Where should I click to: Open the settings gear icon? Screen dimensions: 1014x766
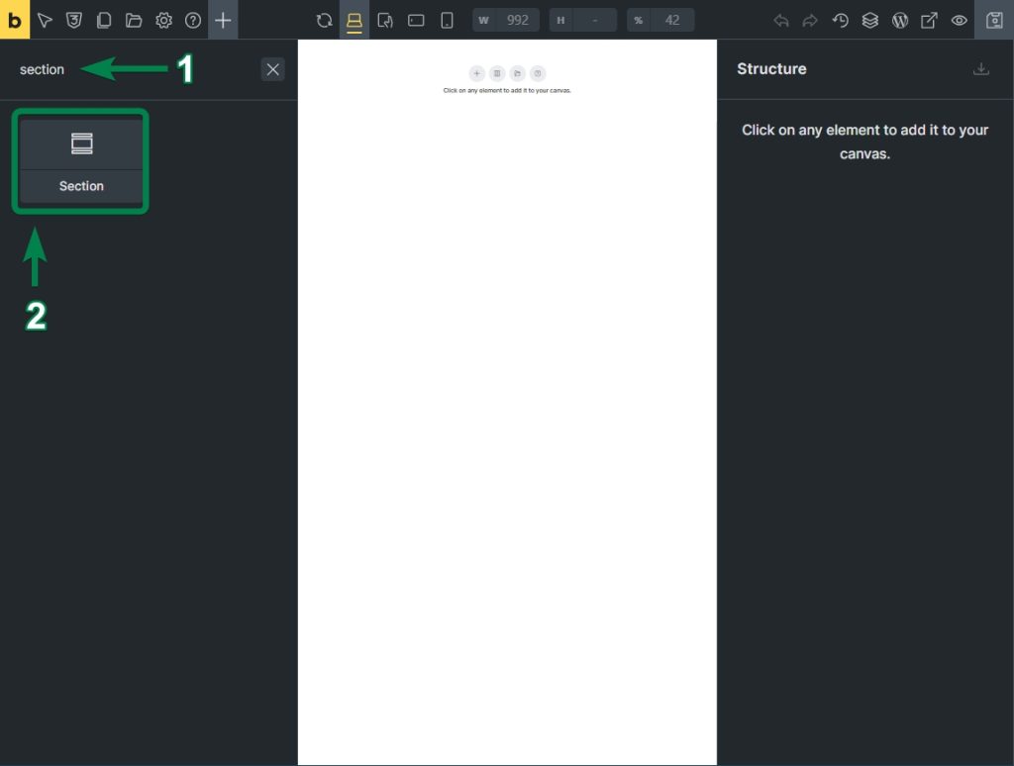(x=163, y=20)
